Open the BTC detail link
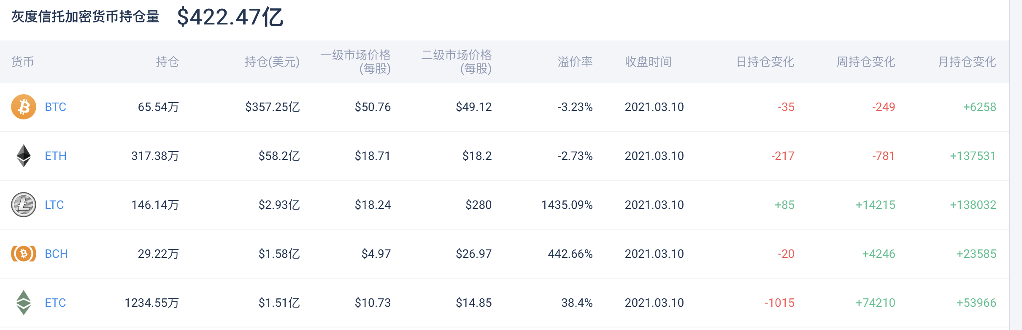This screenshot has height=330, width=1022. pyautogui.click(x=55, y=107)
